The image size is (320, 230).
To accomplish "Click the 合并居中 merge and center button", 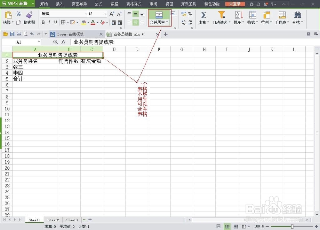I will [x=159, y=17].
